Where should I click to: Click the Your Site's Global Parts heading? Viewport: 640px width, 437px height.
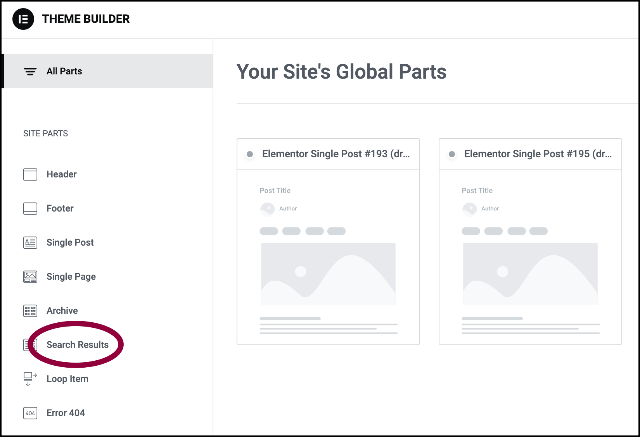click(x=342, y=72)
